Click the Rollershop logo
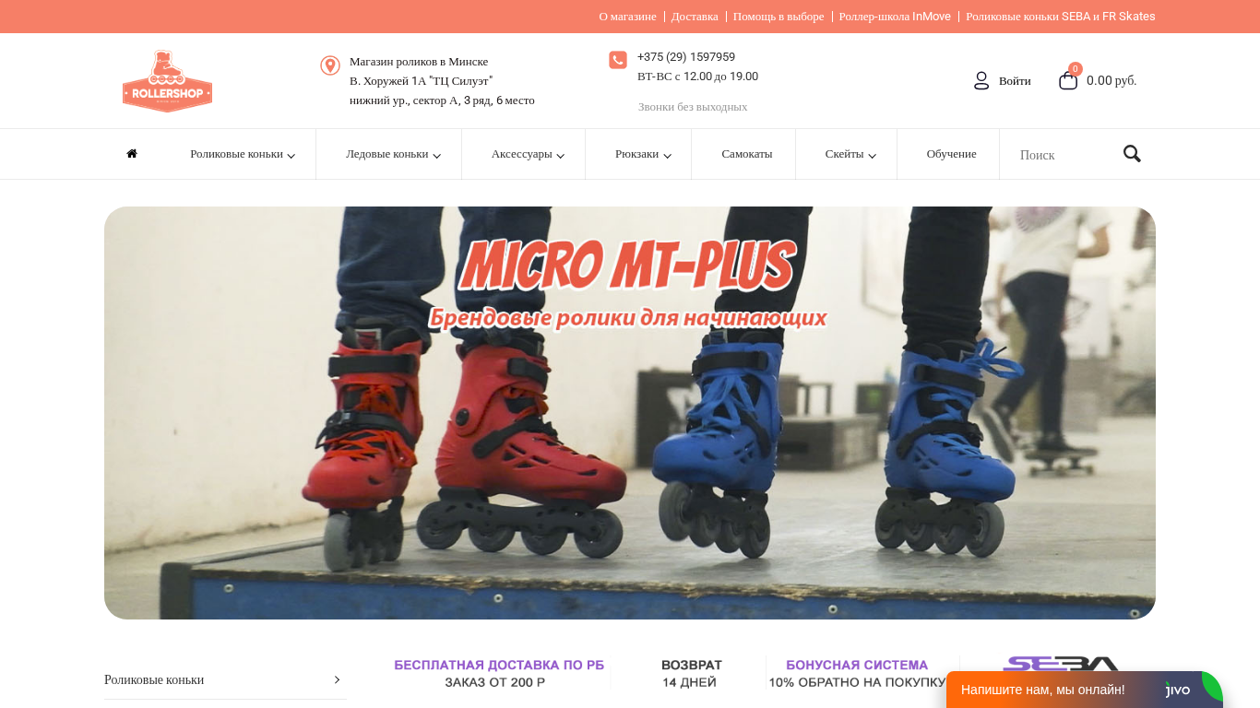1260x708 pixels. pos(167,81)
